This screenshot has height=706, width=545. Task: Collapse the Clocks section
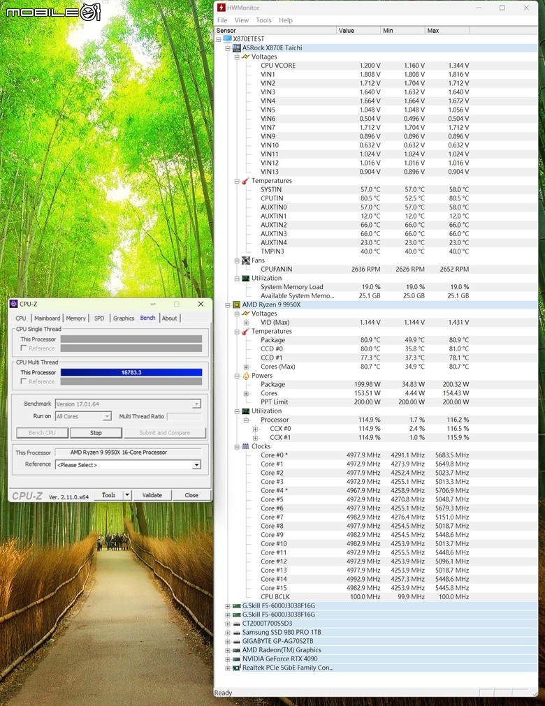(237, 447)
